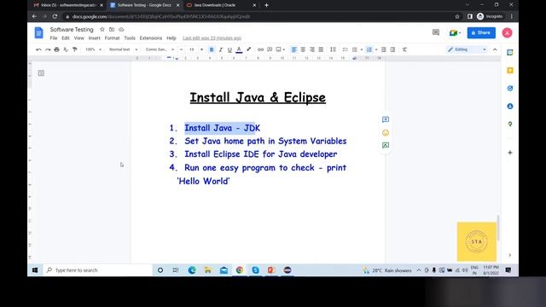Open Google Tasks in the side panel
Viewport: 546px width, 307px height.
(x=510, y=88)
